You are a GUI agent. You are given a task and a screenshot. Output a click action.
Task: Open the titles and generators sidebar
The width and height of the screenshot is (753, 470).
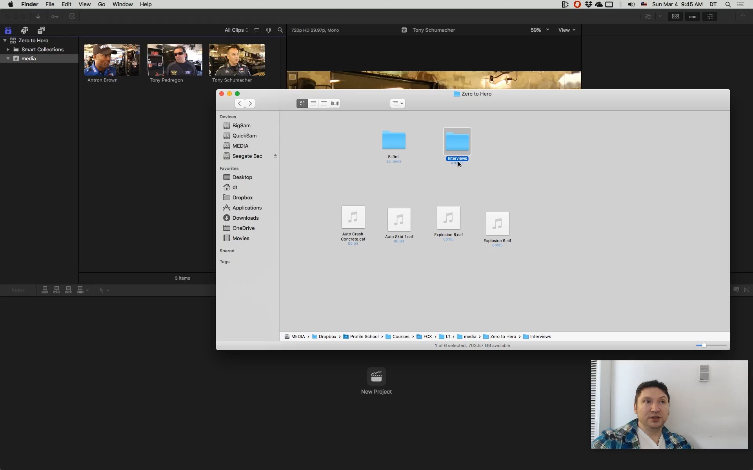click(x=41, y=30)
